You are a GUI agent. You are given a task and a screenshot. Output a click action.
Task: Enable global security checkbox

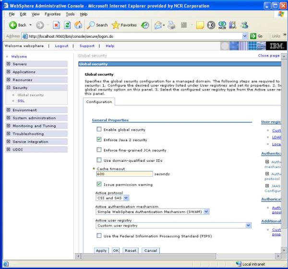(99, 129)
